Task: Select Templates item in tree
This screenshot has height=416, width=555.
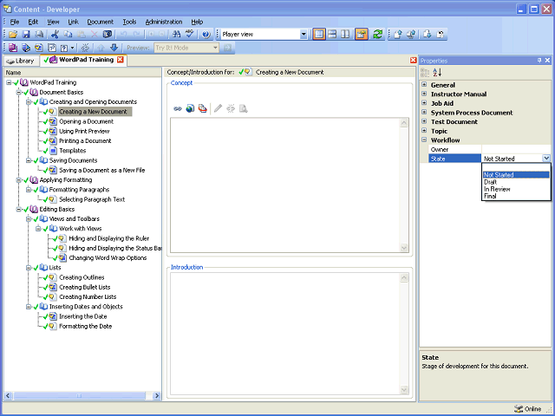Action: pyautogui.click(x=72, y=151)
